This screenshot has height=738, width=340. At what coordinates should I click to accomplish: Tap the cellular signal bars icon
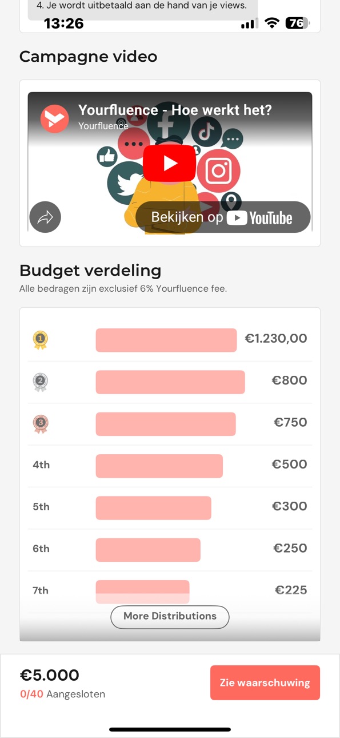pyautogui.click(x=247, y=24)
